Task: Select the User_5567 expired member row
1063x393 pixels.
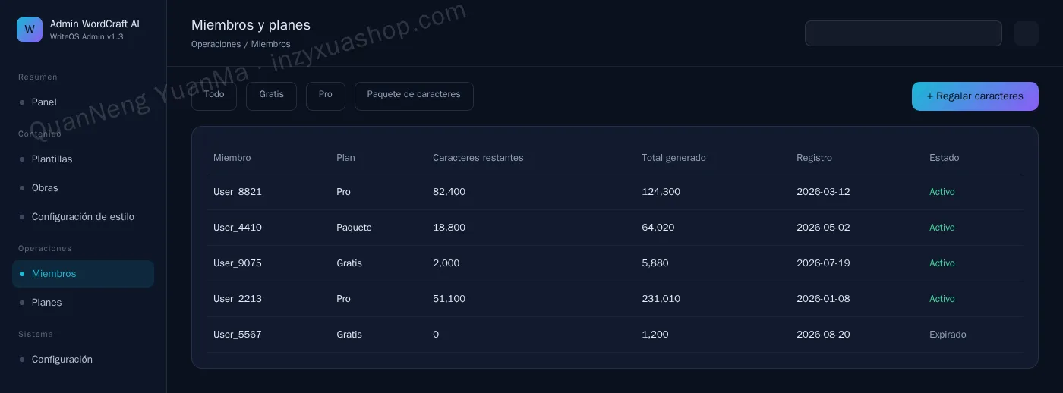Action: tap(614, 335)
